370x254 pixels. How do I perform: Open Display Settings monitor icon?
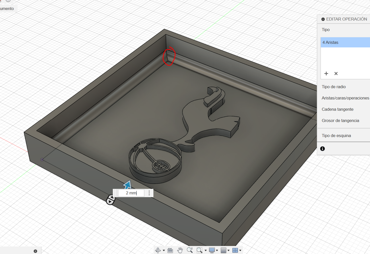click(212, 250)
